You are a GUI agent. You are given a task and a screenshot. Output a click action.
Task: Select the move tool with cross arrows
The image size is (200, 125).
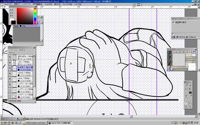point(190,85)
